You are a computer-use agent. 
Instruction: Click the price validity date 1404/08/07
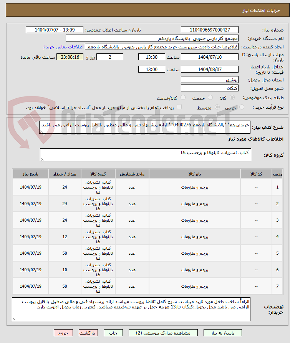click(209, 70)
